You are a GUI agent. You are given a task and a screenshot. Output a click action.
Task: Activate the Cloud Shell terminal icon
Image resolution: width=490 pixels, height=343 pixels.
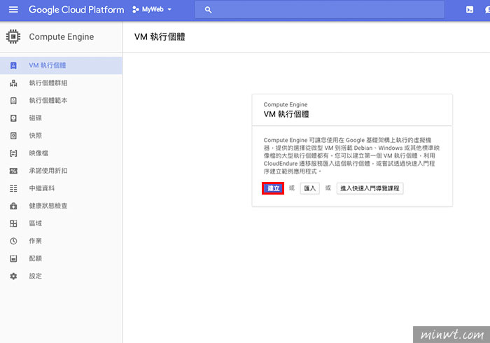(470, 10)
